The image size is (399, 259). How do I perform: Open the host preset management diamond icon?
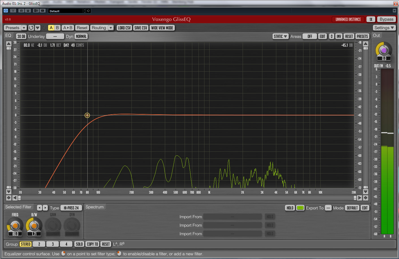(x=89, y=11)
